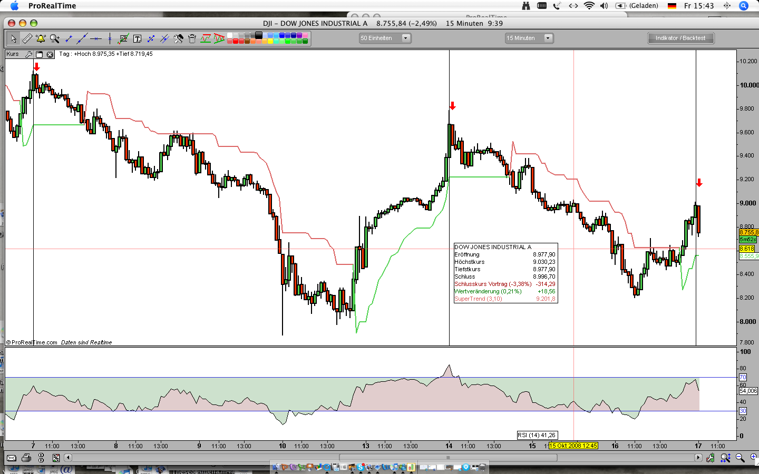This screenshot has width=759, height=474.
Task: Select the vertical line tool
Action: tap(110, 38)
